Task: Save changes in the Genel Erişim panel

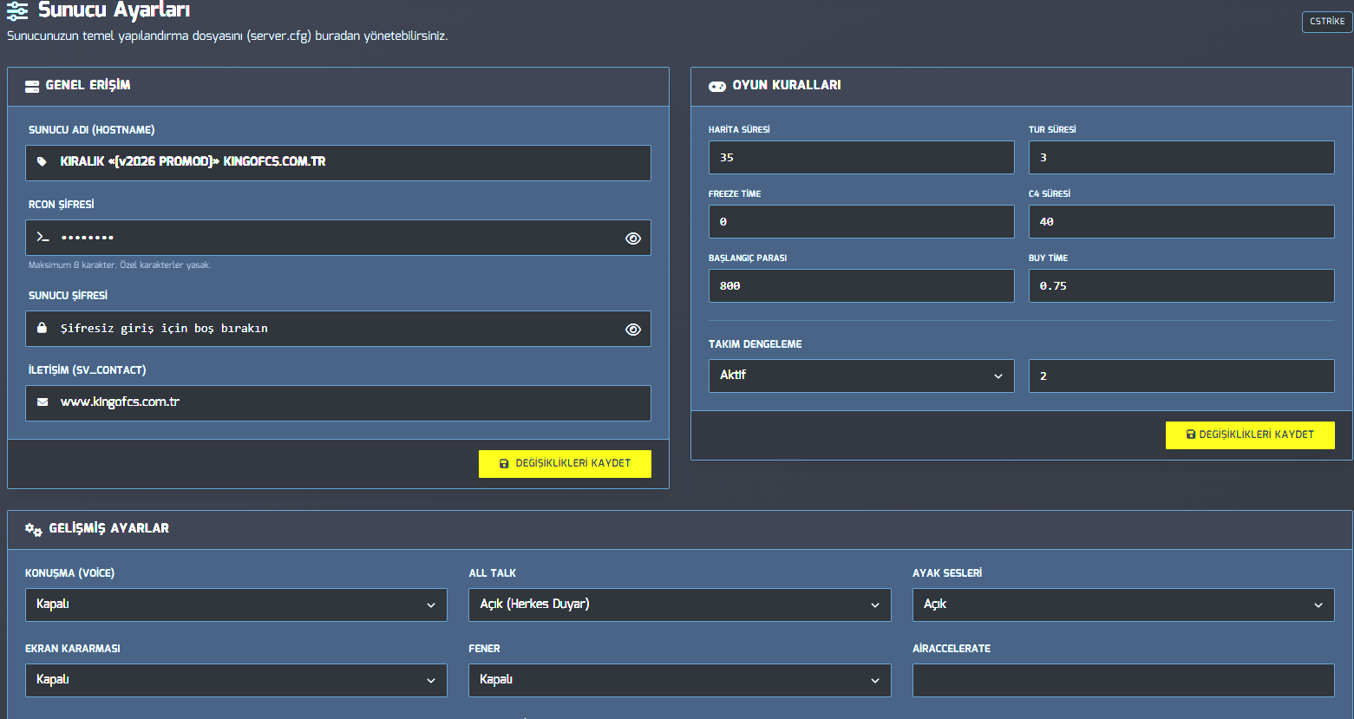Action: (x=565, y=463)
